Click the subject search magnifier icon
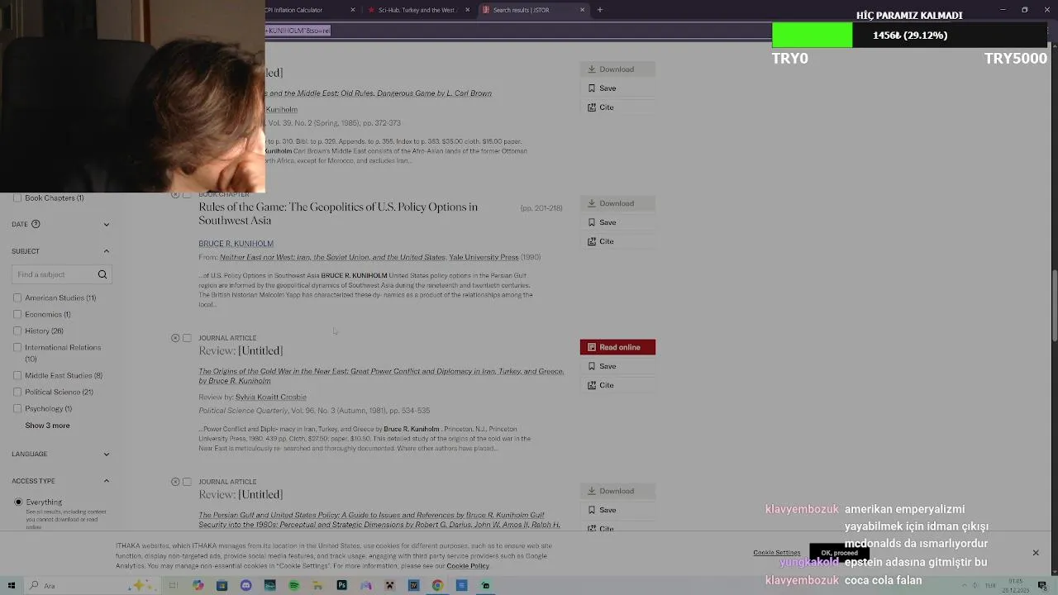 [102, 274]
